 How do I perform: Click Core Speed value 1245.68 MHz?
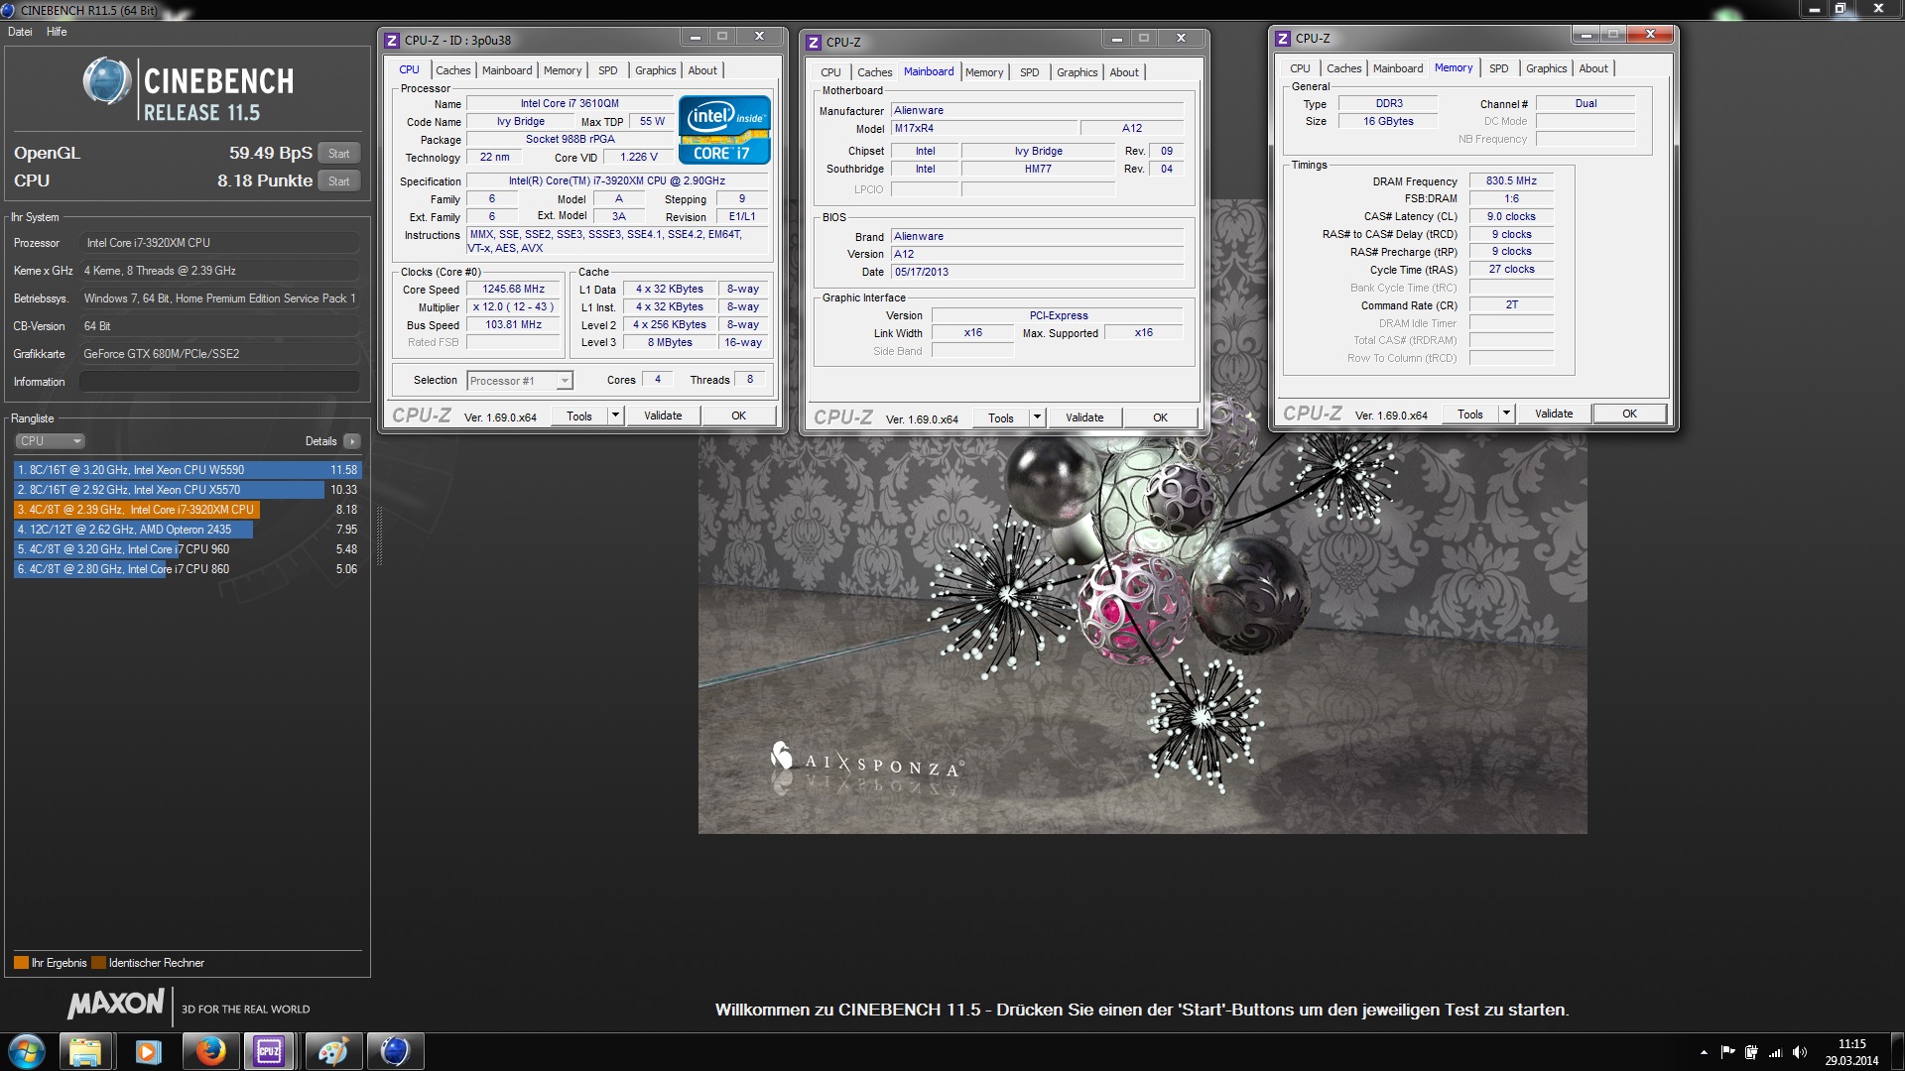513,290
